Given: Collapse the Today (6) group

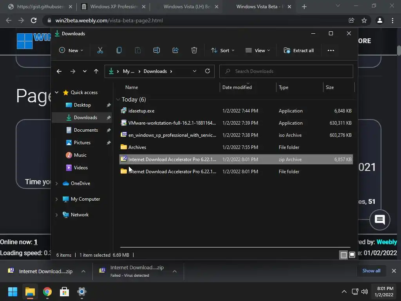Looking at the screenshot, I should [118, 99].
